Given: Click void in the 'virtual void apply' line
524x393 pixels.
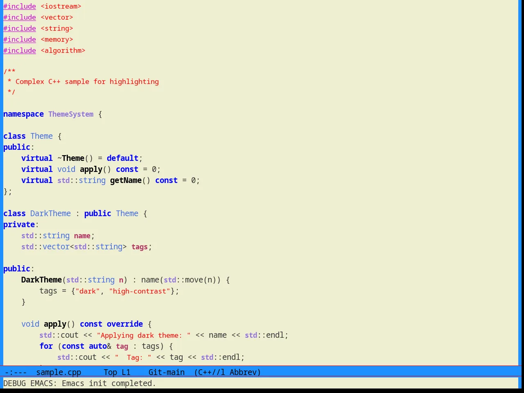Looking at the screenshot, I should click(x=66, y=169).
